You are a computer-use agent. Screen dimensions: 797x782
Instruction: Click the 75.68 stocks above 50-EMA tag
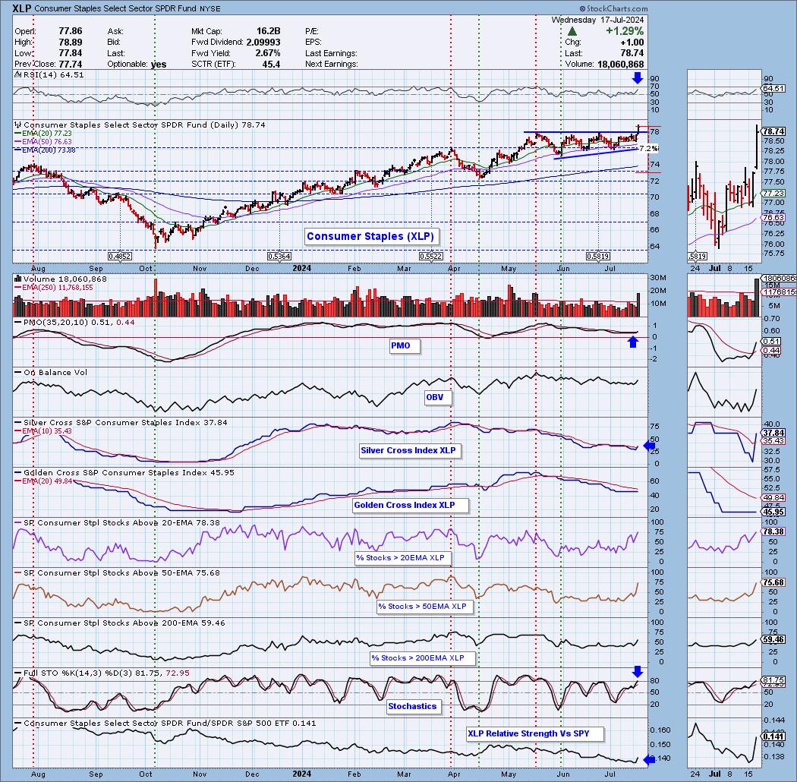pos(773,582)
